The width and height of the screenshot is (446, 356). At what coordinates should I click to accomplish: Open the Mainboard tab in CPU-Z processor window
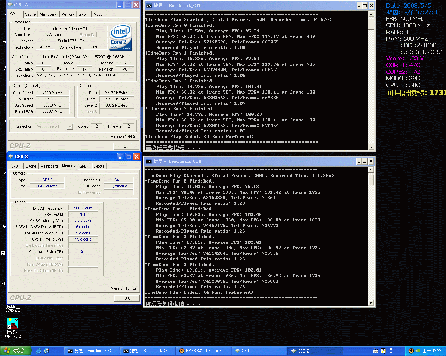coord(48,14)
